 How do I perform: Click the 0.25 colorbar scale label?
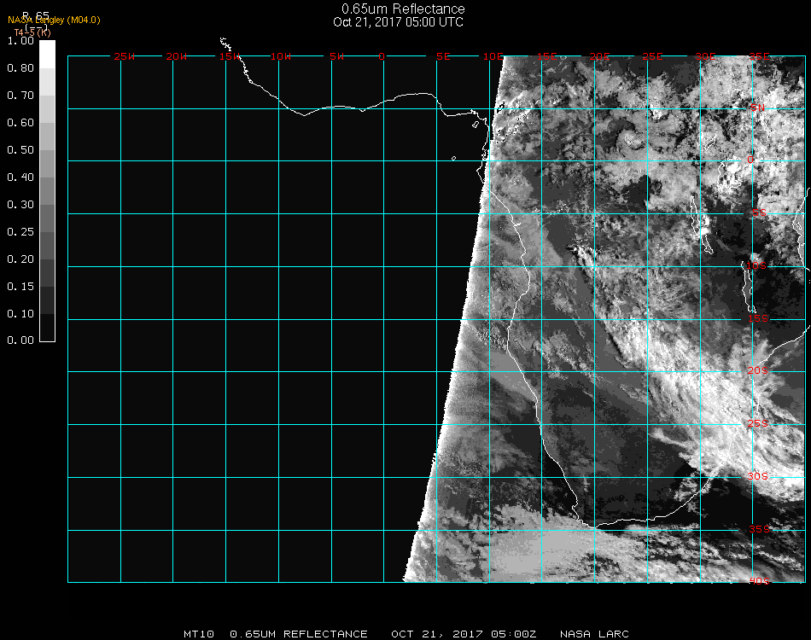(x=20, y=232)
